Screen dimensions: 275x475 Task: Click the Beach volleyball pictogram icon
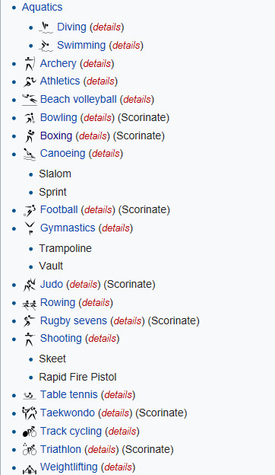pos(30,100)
